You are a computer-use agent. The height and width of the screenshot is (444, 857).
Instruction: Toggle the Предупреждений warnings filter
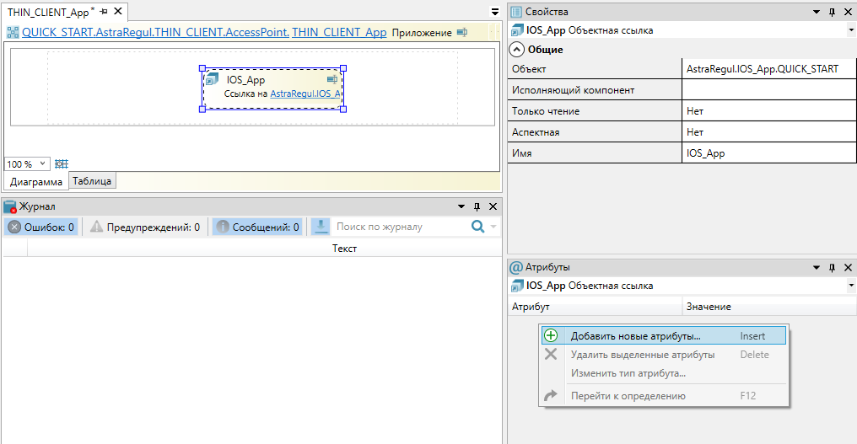145,227
